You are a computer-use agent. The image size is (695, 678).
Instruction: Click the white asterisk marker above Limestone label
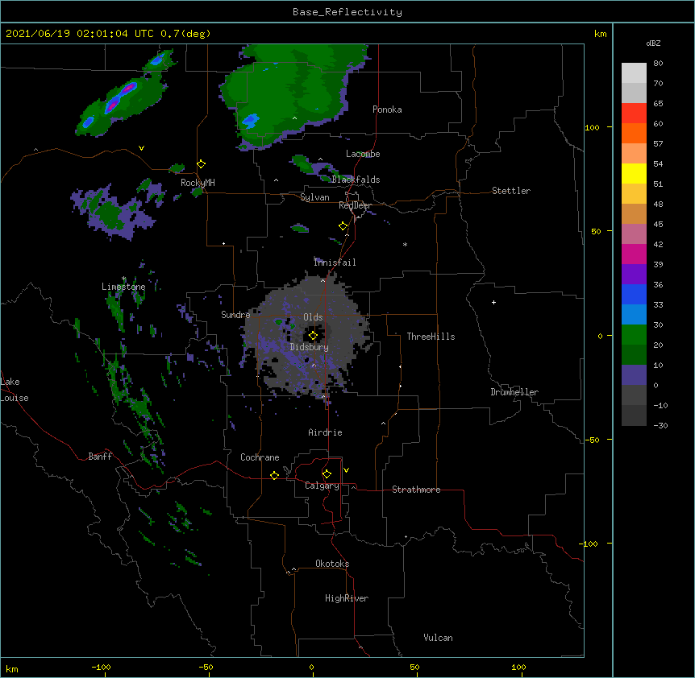[124, 279]
